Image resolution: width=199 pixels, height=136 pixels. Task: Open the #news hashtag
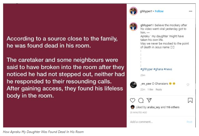168,69
